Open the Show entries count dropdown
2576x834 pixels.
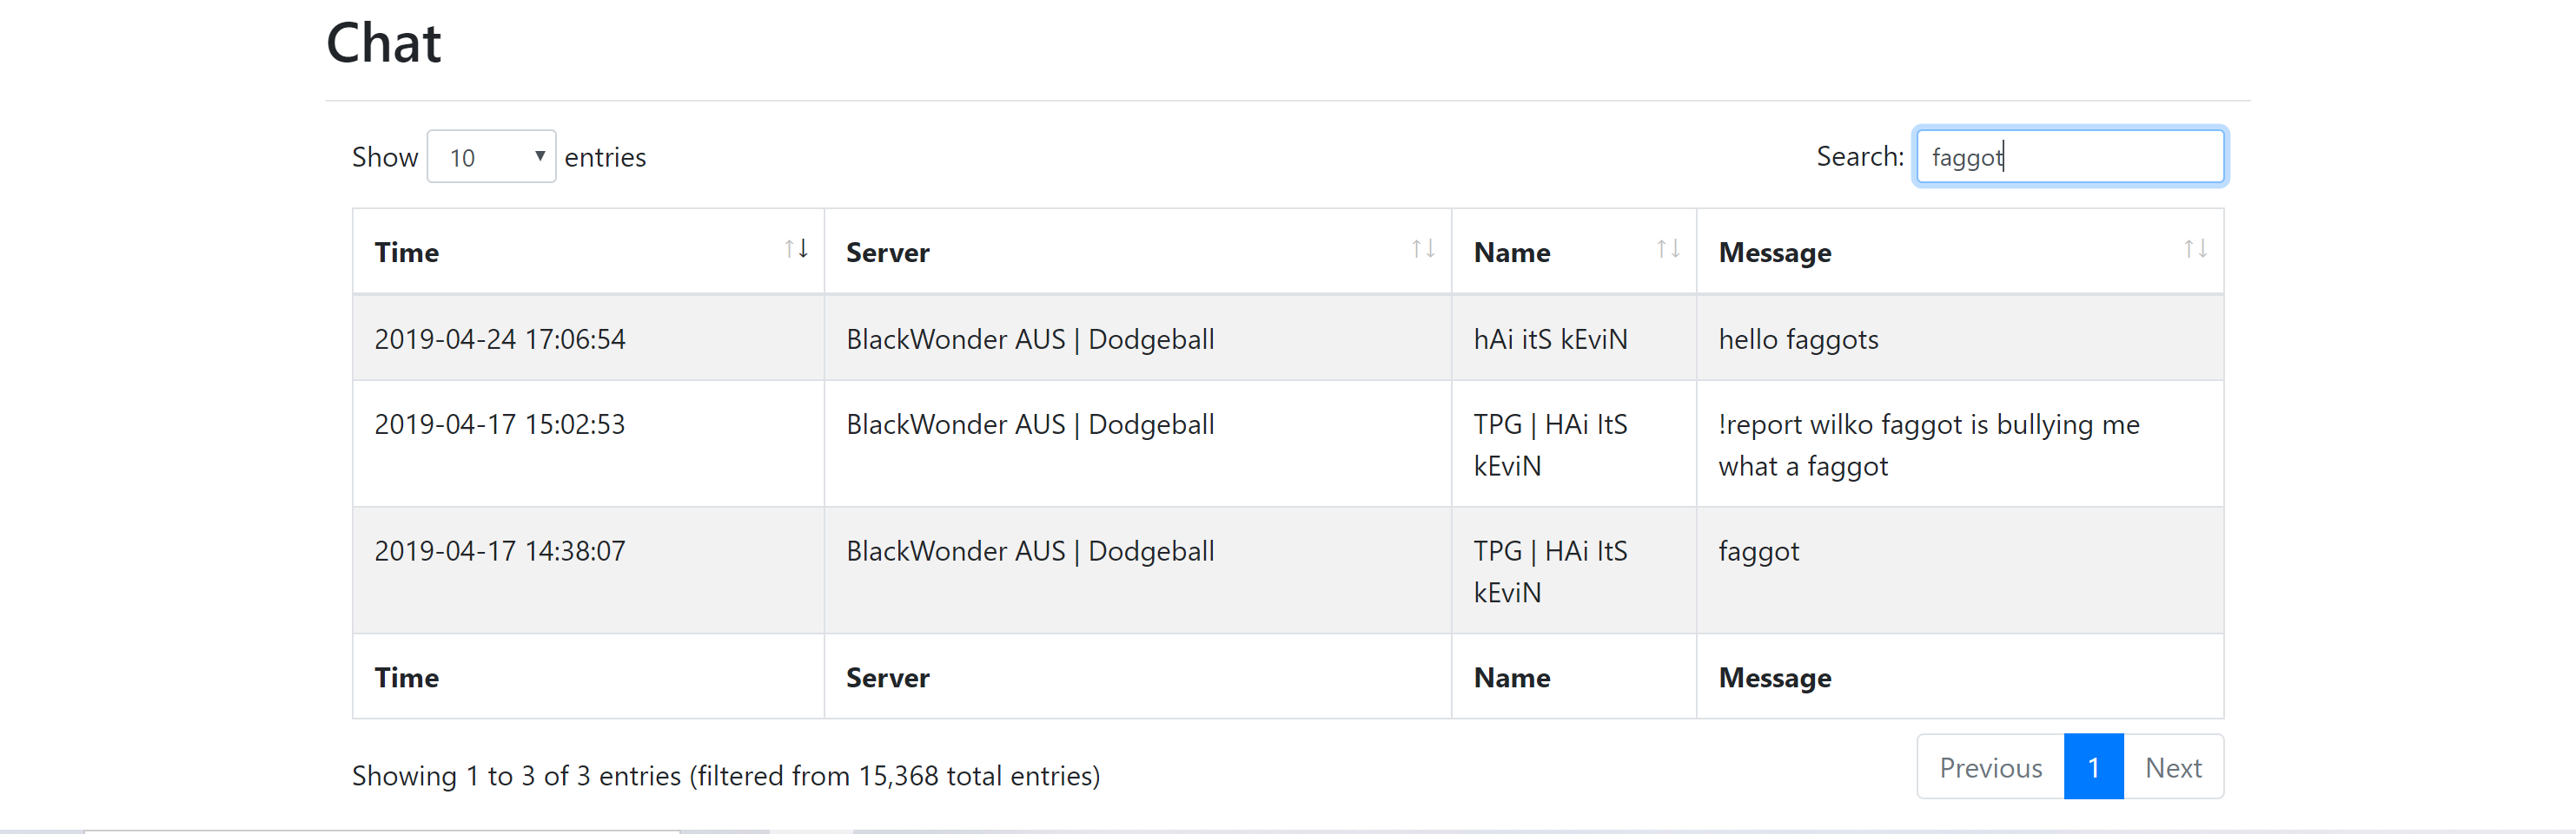(x=491, y=157)
